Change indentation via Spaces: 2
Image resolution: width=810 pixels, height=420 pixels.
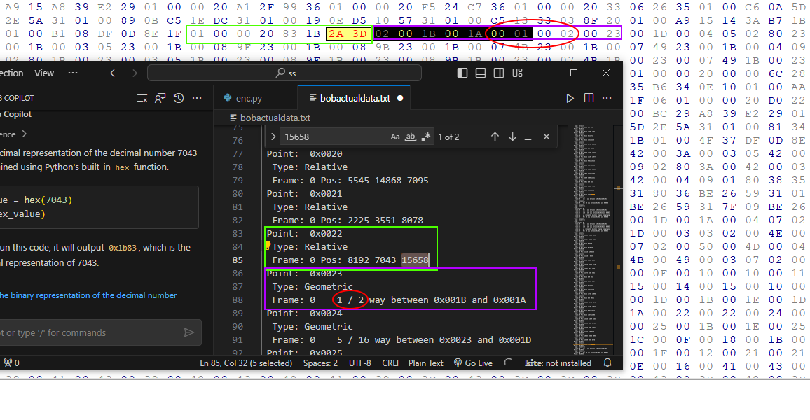(x=320, y=363)
